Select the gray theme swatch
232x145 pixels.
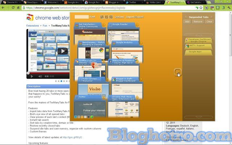79,117
